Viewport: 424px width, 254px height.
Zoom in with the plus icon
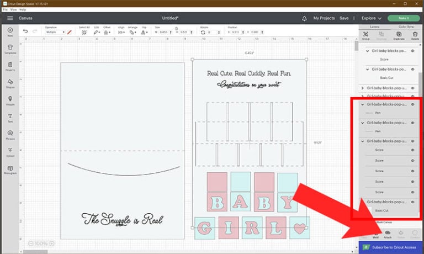[52, 244]
